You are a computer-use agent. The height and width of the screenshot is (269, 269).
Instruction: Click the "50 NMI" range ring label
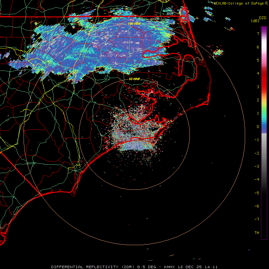[x=134, y=79]
